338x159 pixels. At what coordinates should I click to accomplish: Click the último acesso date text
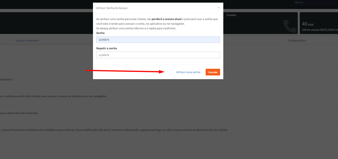[x=319, y=30]
